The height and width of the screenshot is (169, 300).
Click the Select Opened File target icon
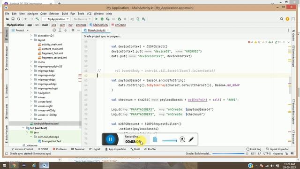pyautogui.click(x=54, y=30)
